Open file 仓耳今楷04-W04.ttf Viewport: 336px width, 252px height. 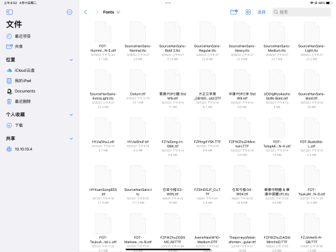tap(242, 185)
